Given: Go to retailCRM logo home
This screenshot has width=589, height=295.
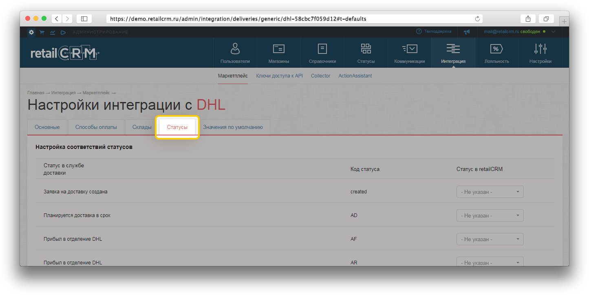Looking at the screenshot, I should click(65, 53).
